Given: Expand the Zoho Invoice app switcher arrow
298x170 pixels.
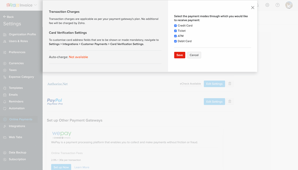Looking at the screenshot, I should [x=35, y=5].
